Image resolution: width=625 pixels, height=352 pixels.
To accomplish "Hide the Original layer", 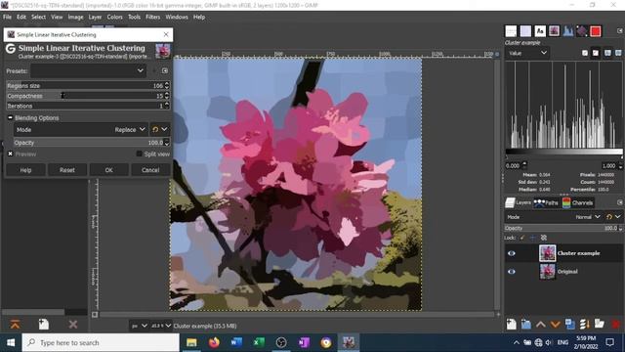I will click(x=512, y=272).
